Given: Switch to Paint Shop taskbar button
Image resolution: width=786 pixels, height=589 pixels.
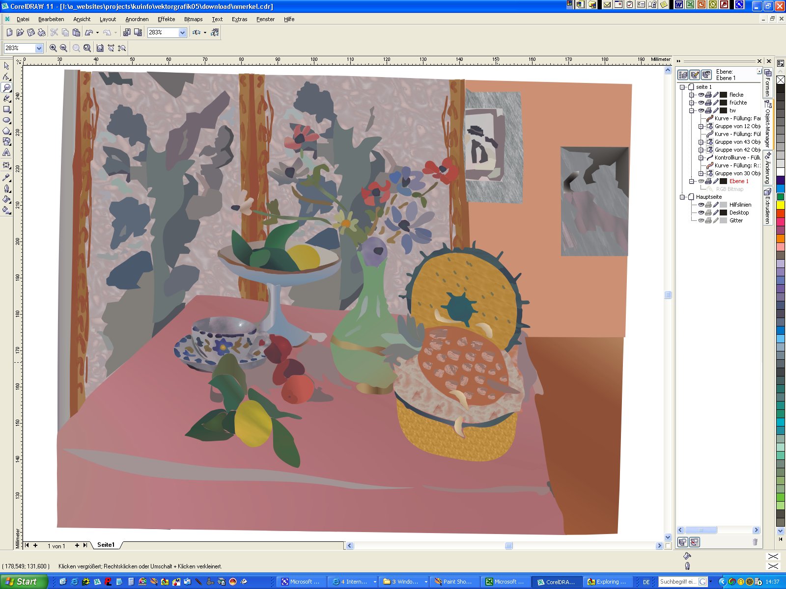Looking at the screenshot, I should (454, 582).
